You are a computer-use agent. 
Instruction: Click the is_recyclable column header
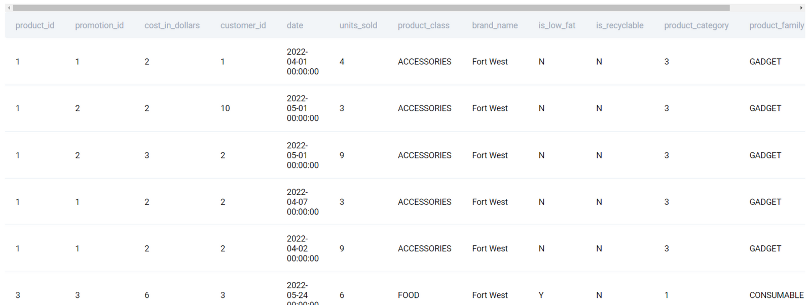(620, 25)
